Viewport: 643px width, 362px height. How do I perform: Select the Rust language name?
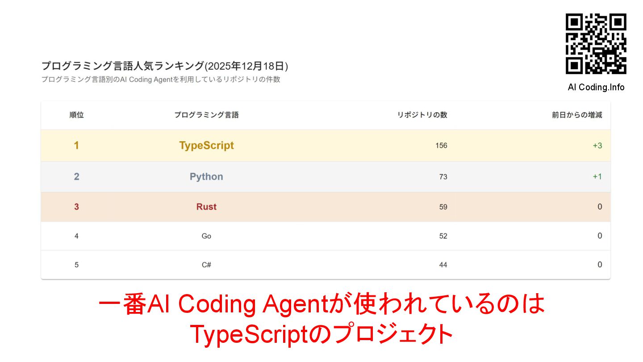click(206, 206)
